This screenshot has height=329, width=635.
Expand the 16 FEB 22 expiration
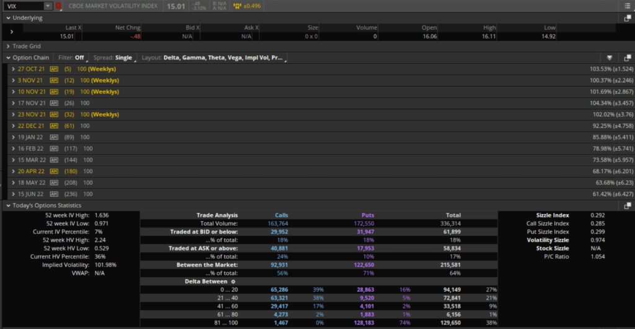click(14, 148)
